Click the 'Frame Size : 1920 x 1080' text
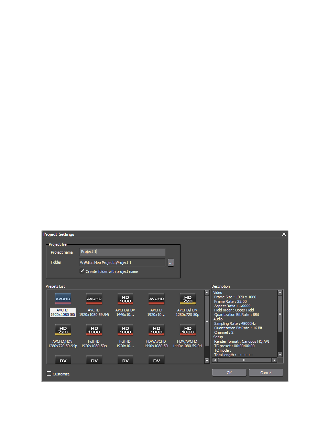This screenshot has height=425, width=328. click(235, 297)
